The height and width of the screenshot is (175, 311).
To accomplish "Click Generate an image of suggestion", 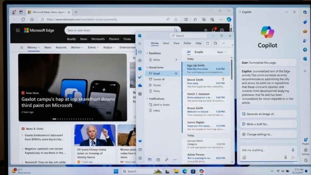I will tap(268, 114).
